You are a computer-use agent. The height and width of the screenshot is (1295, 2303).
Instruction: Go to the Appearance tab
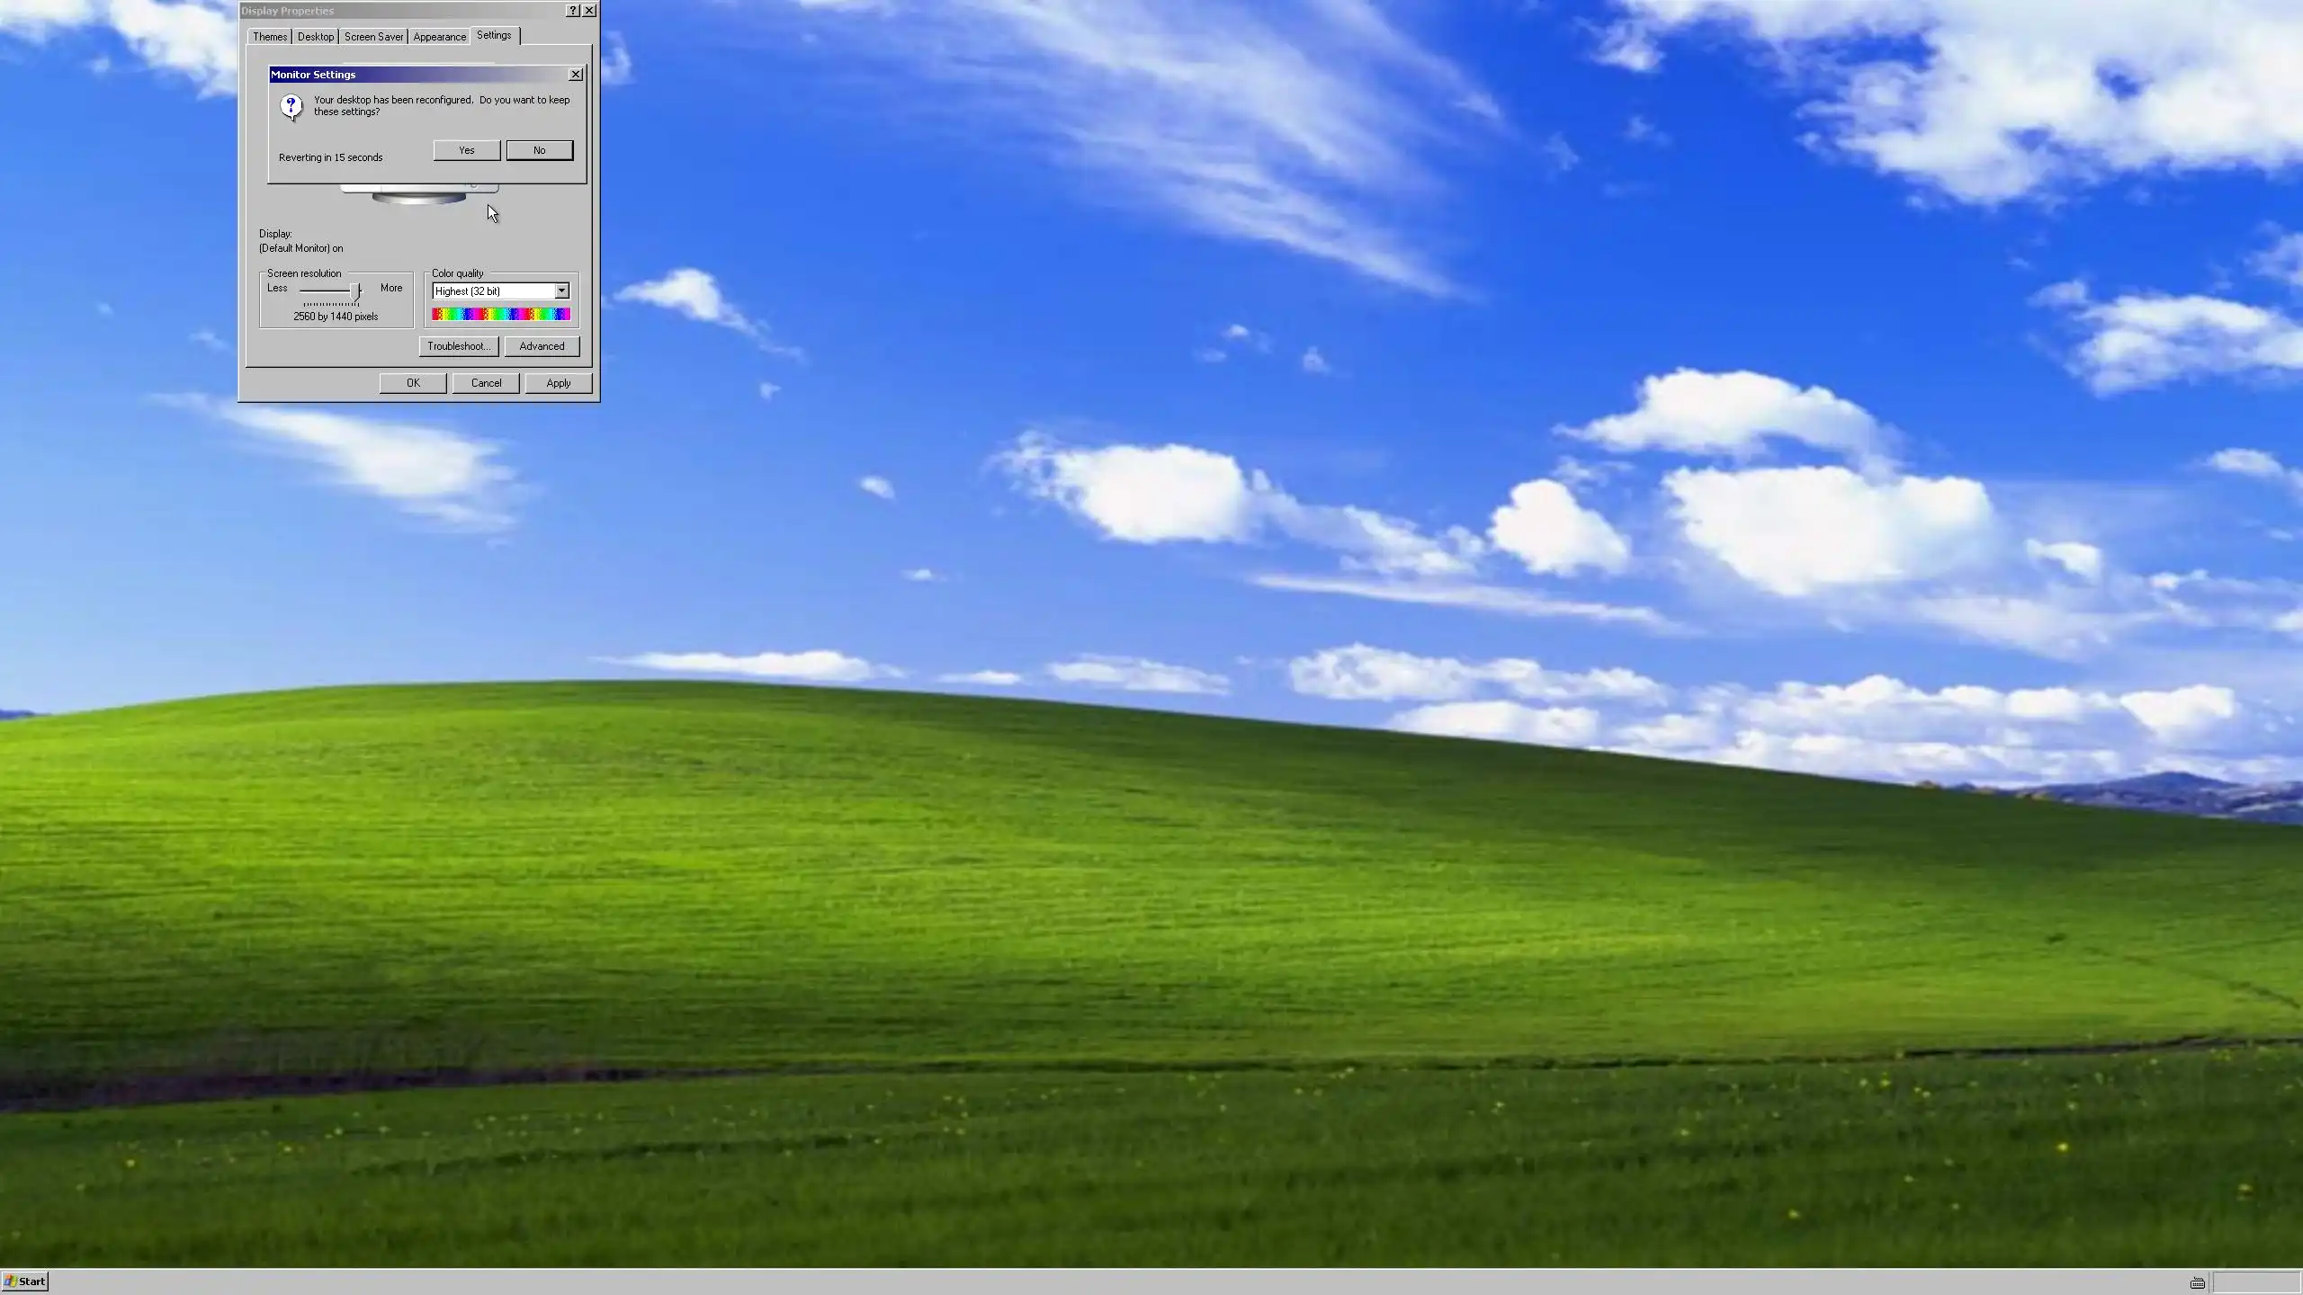coord(439,37)
